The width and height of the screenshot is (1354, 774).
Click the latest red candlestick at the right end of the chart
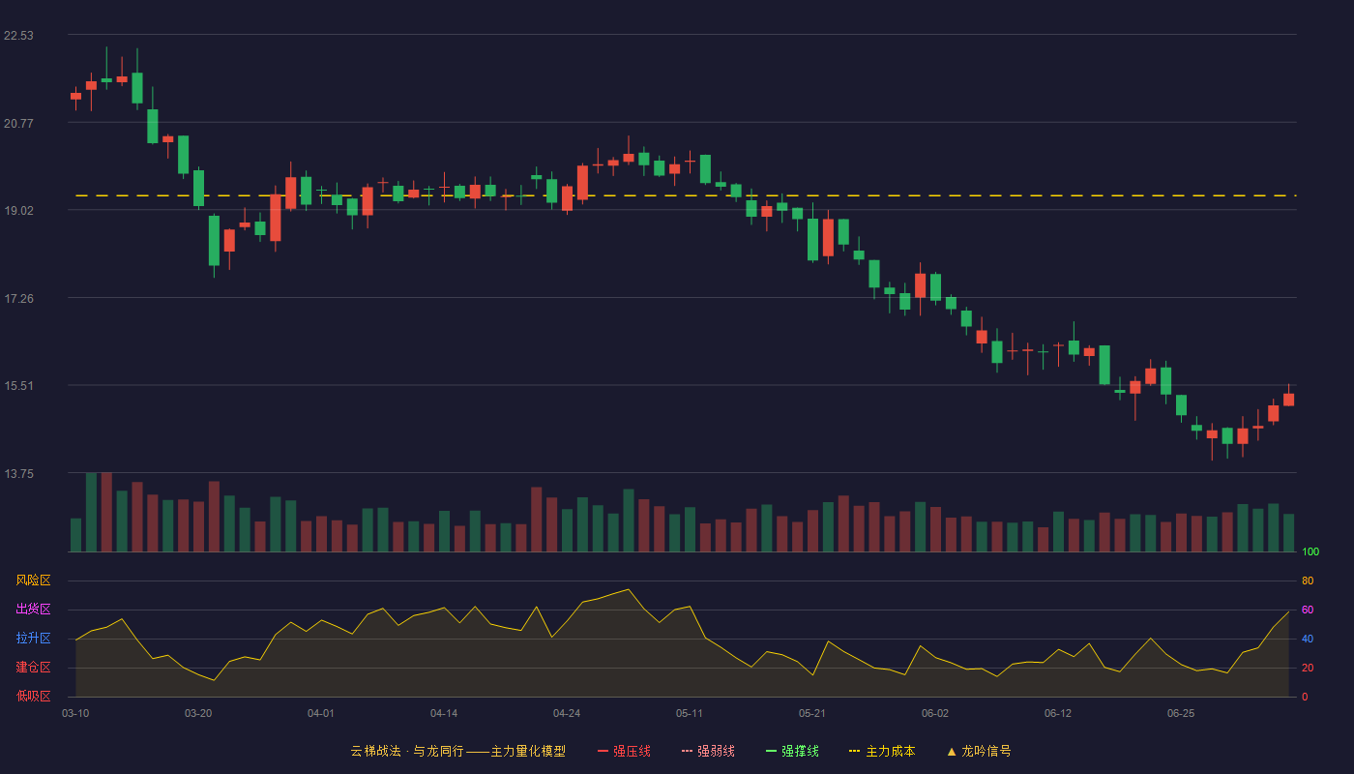coord(1288,398)
